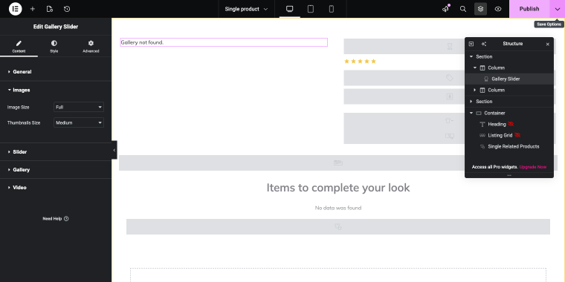Image resolution: width=565 pixels, height=282 pixels.
Task: Click the Upgrade Now link
Action: pos(533,167)
